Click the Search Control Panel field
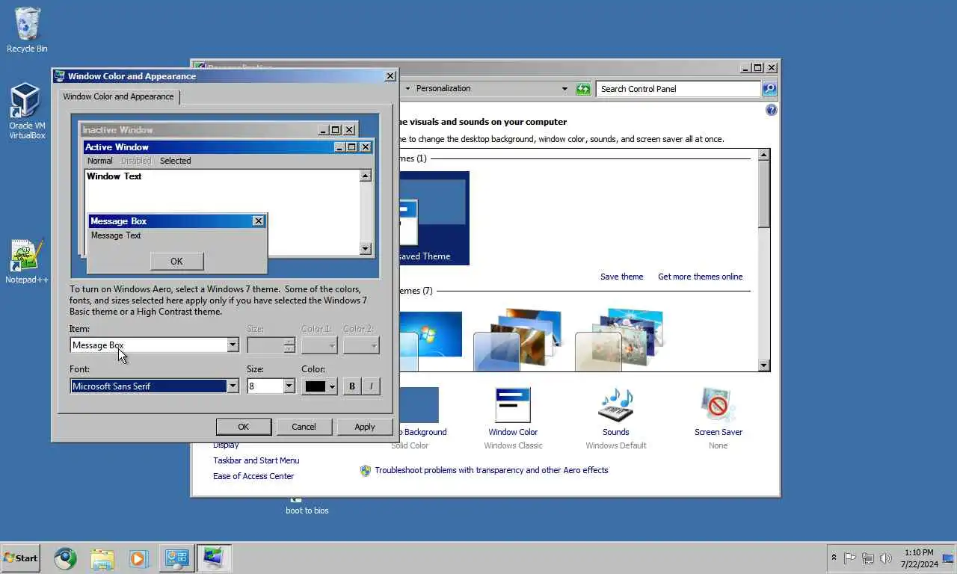 point(679,89)
